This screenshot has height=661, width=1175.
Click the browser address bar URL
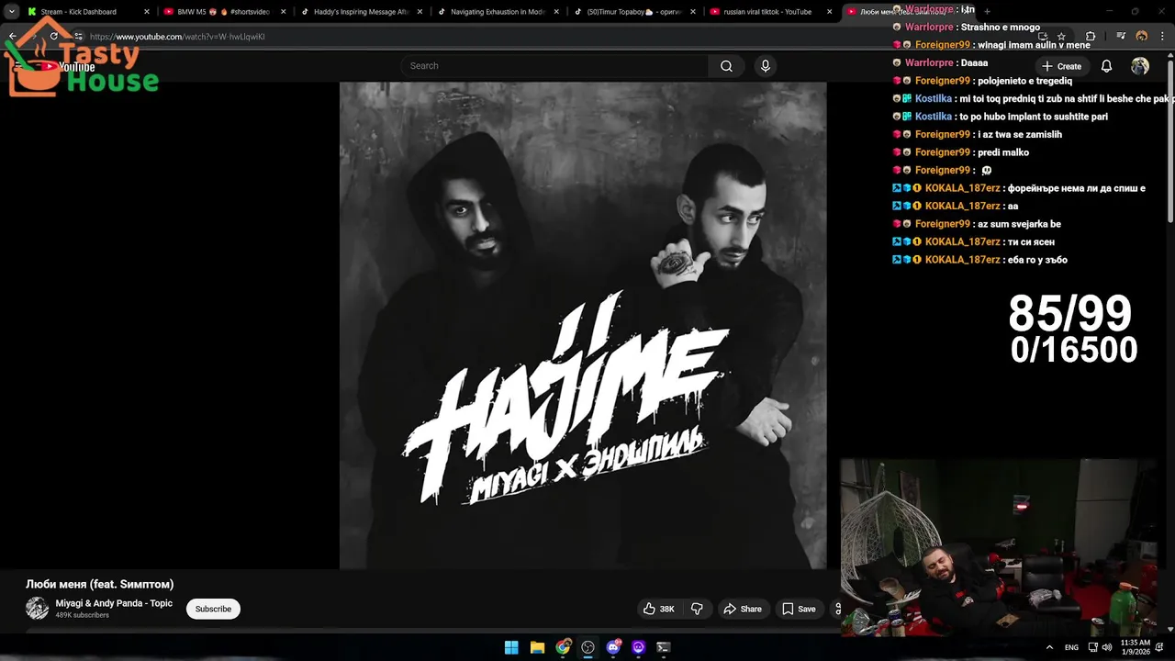(177, 37)
